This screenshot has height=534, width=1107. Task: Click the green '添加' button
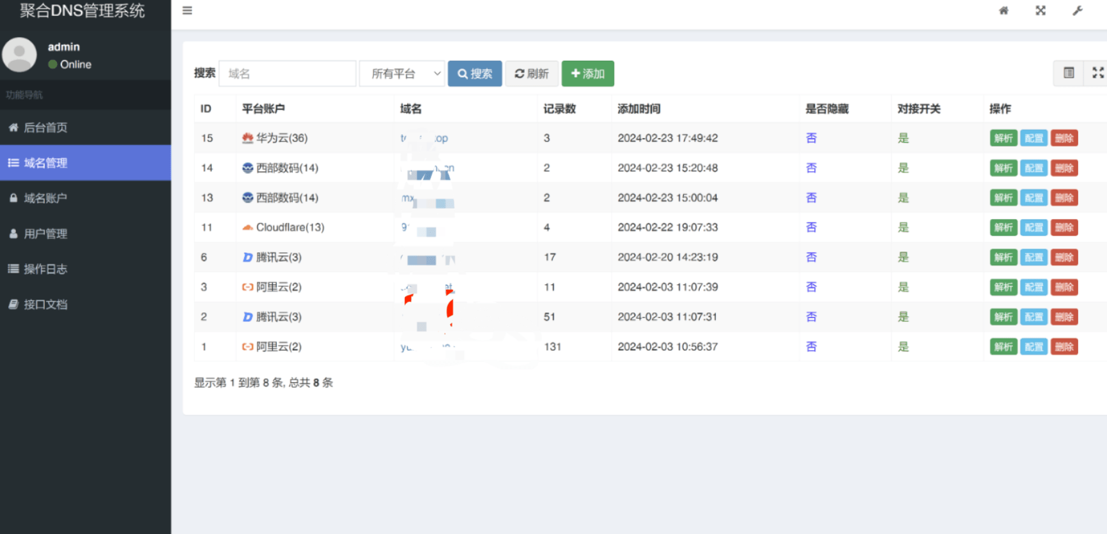pyautogui.click(x=587, y=73)
